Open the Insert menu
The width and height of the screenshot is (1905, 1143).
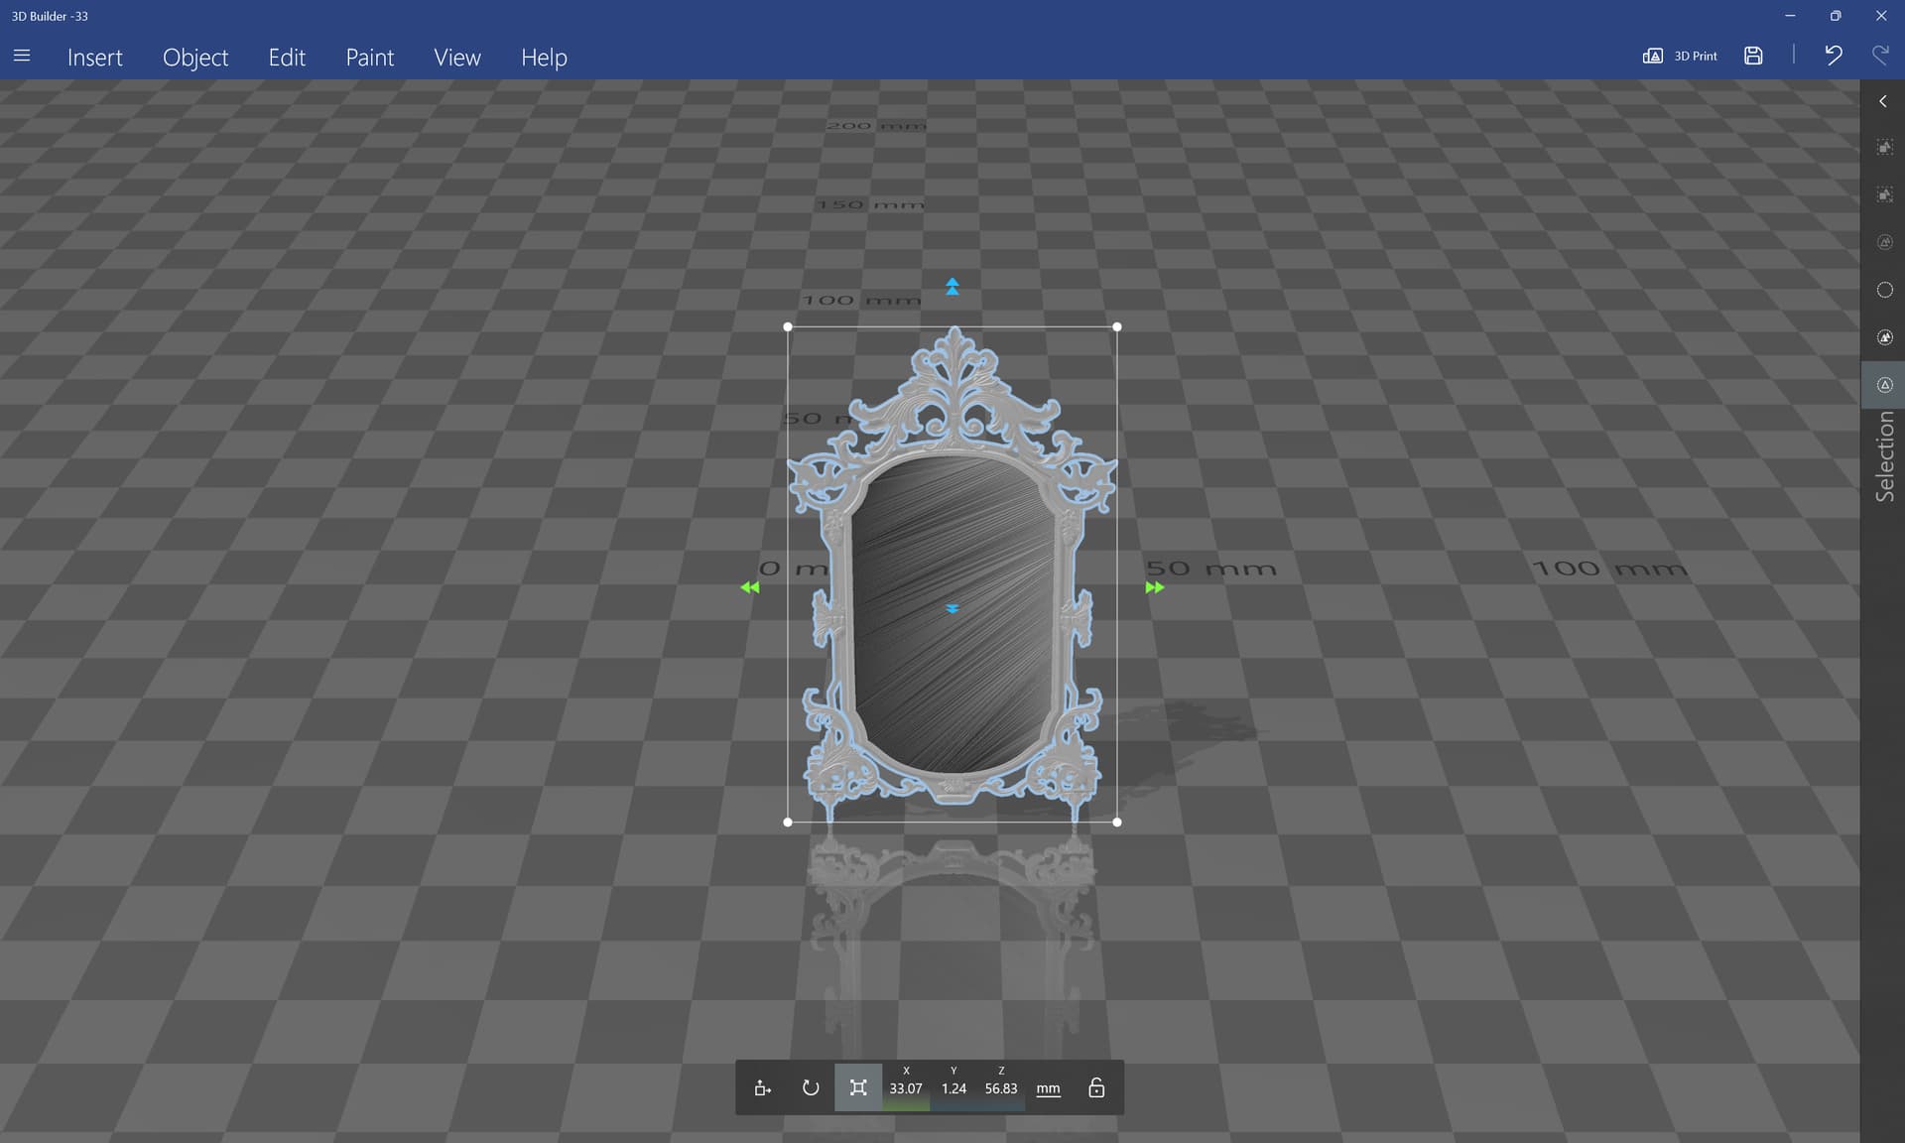[95, 58]
